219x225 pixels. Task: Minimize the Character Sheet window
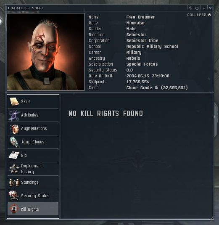pos(203,8)
